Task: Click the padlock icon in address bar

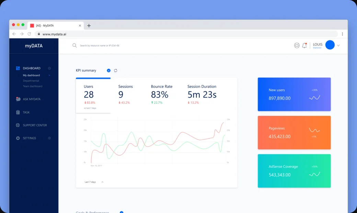Action: coord(39,34)
